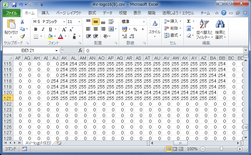Select the AV-logo16(B) sheet tab

coord(38,143)
